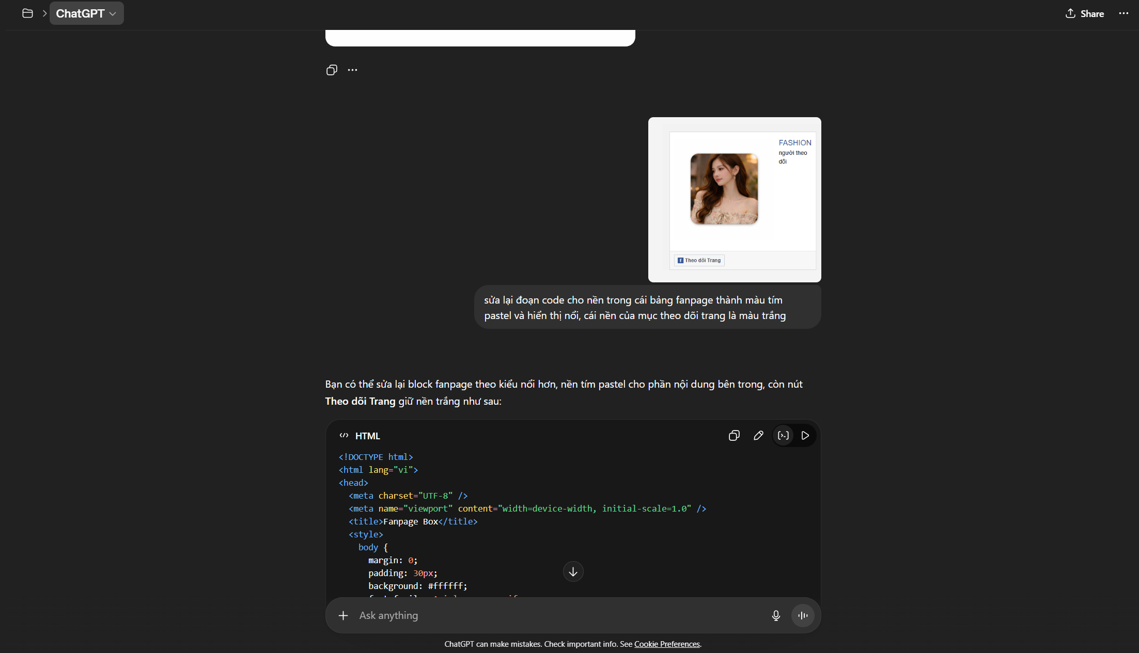Click the user message about the fanpage
Viewport: 1139px width, 653px height.
(634, 308)
